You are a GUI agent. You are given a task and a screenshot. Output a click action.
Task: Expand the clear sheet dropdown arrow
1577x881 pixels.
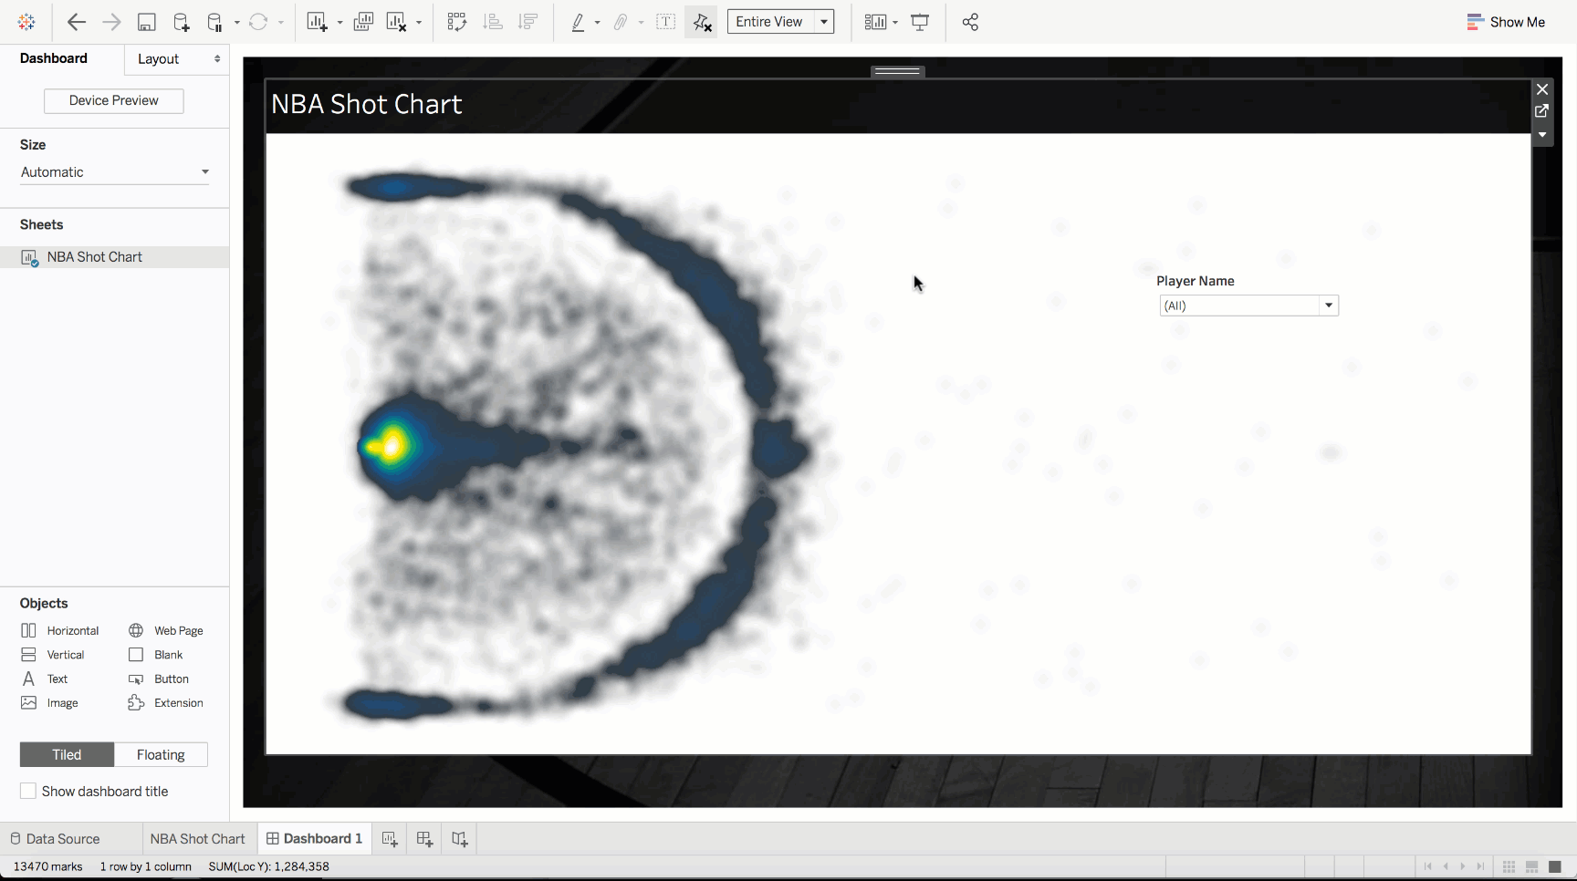(x=419, y=22)
